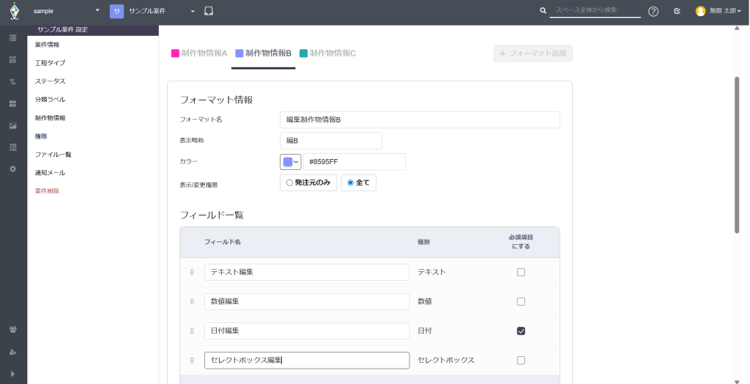Click the tablet icon next to サンプル案件

pos(209,11)
